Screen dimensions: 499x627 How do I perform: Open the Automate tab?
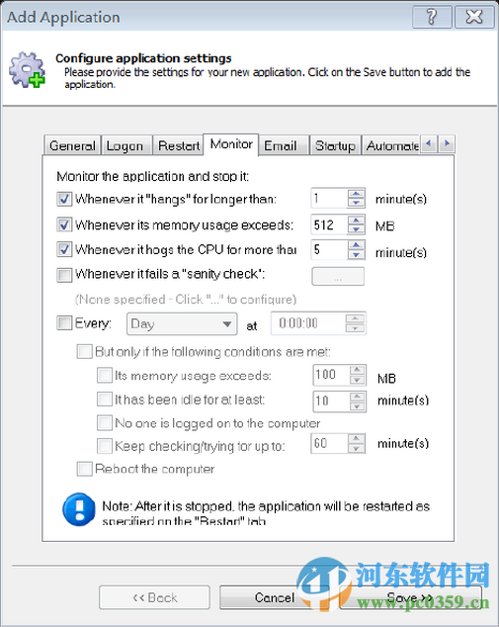392,145
